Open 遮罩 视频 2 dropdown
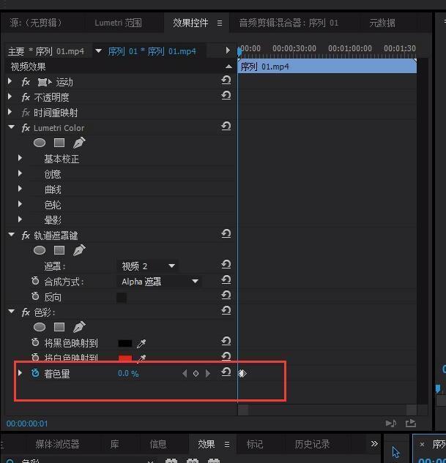 148,266
